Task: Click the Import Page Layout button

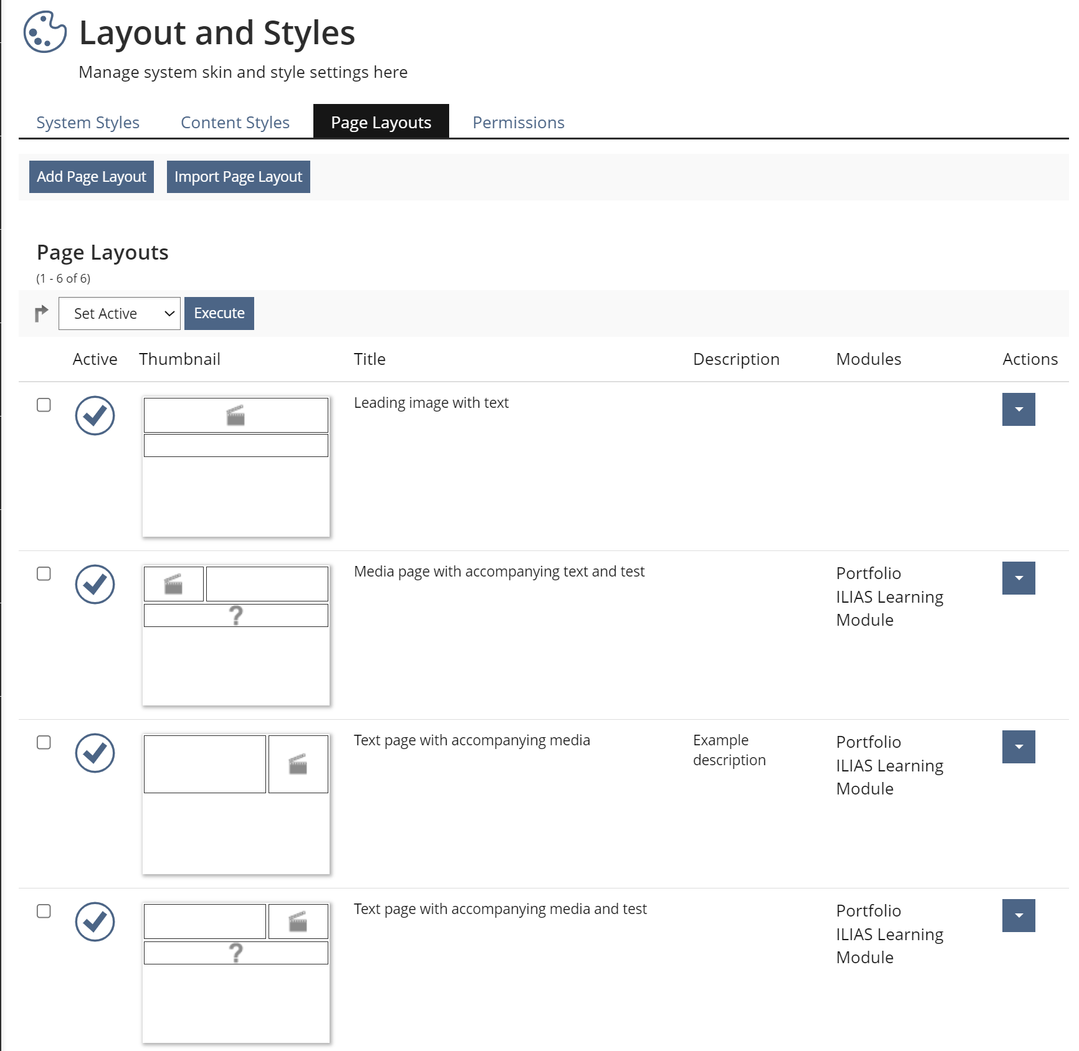Action: (238, 177)
